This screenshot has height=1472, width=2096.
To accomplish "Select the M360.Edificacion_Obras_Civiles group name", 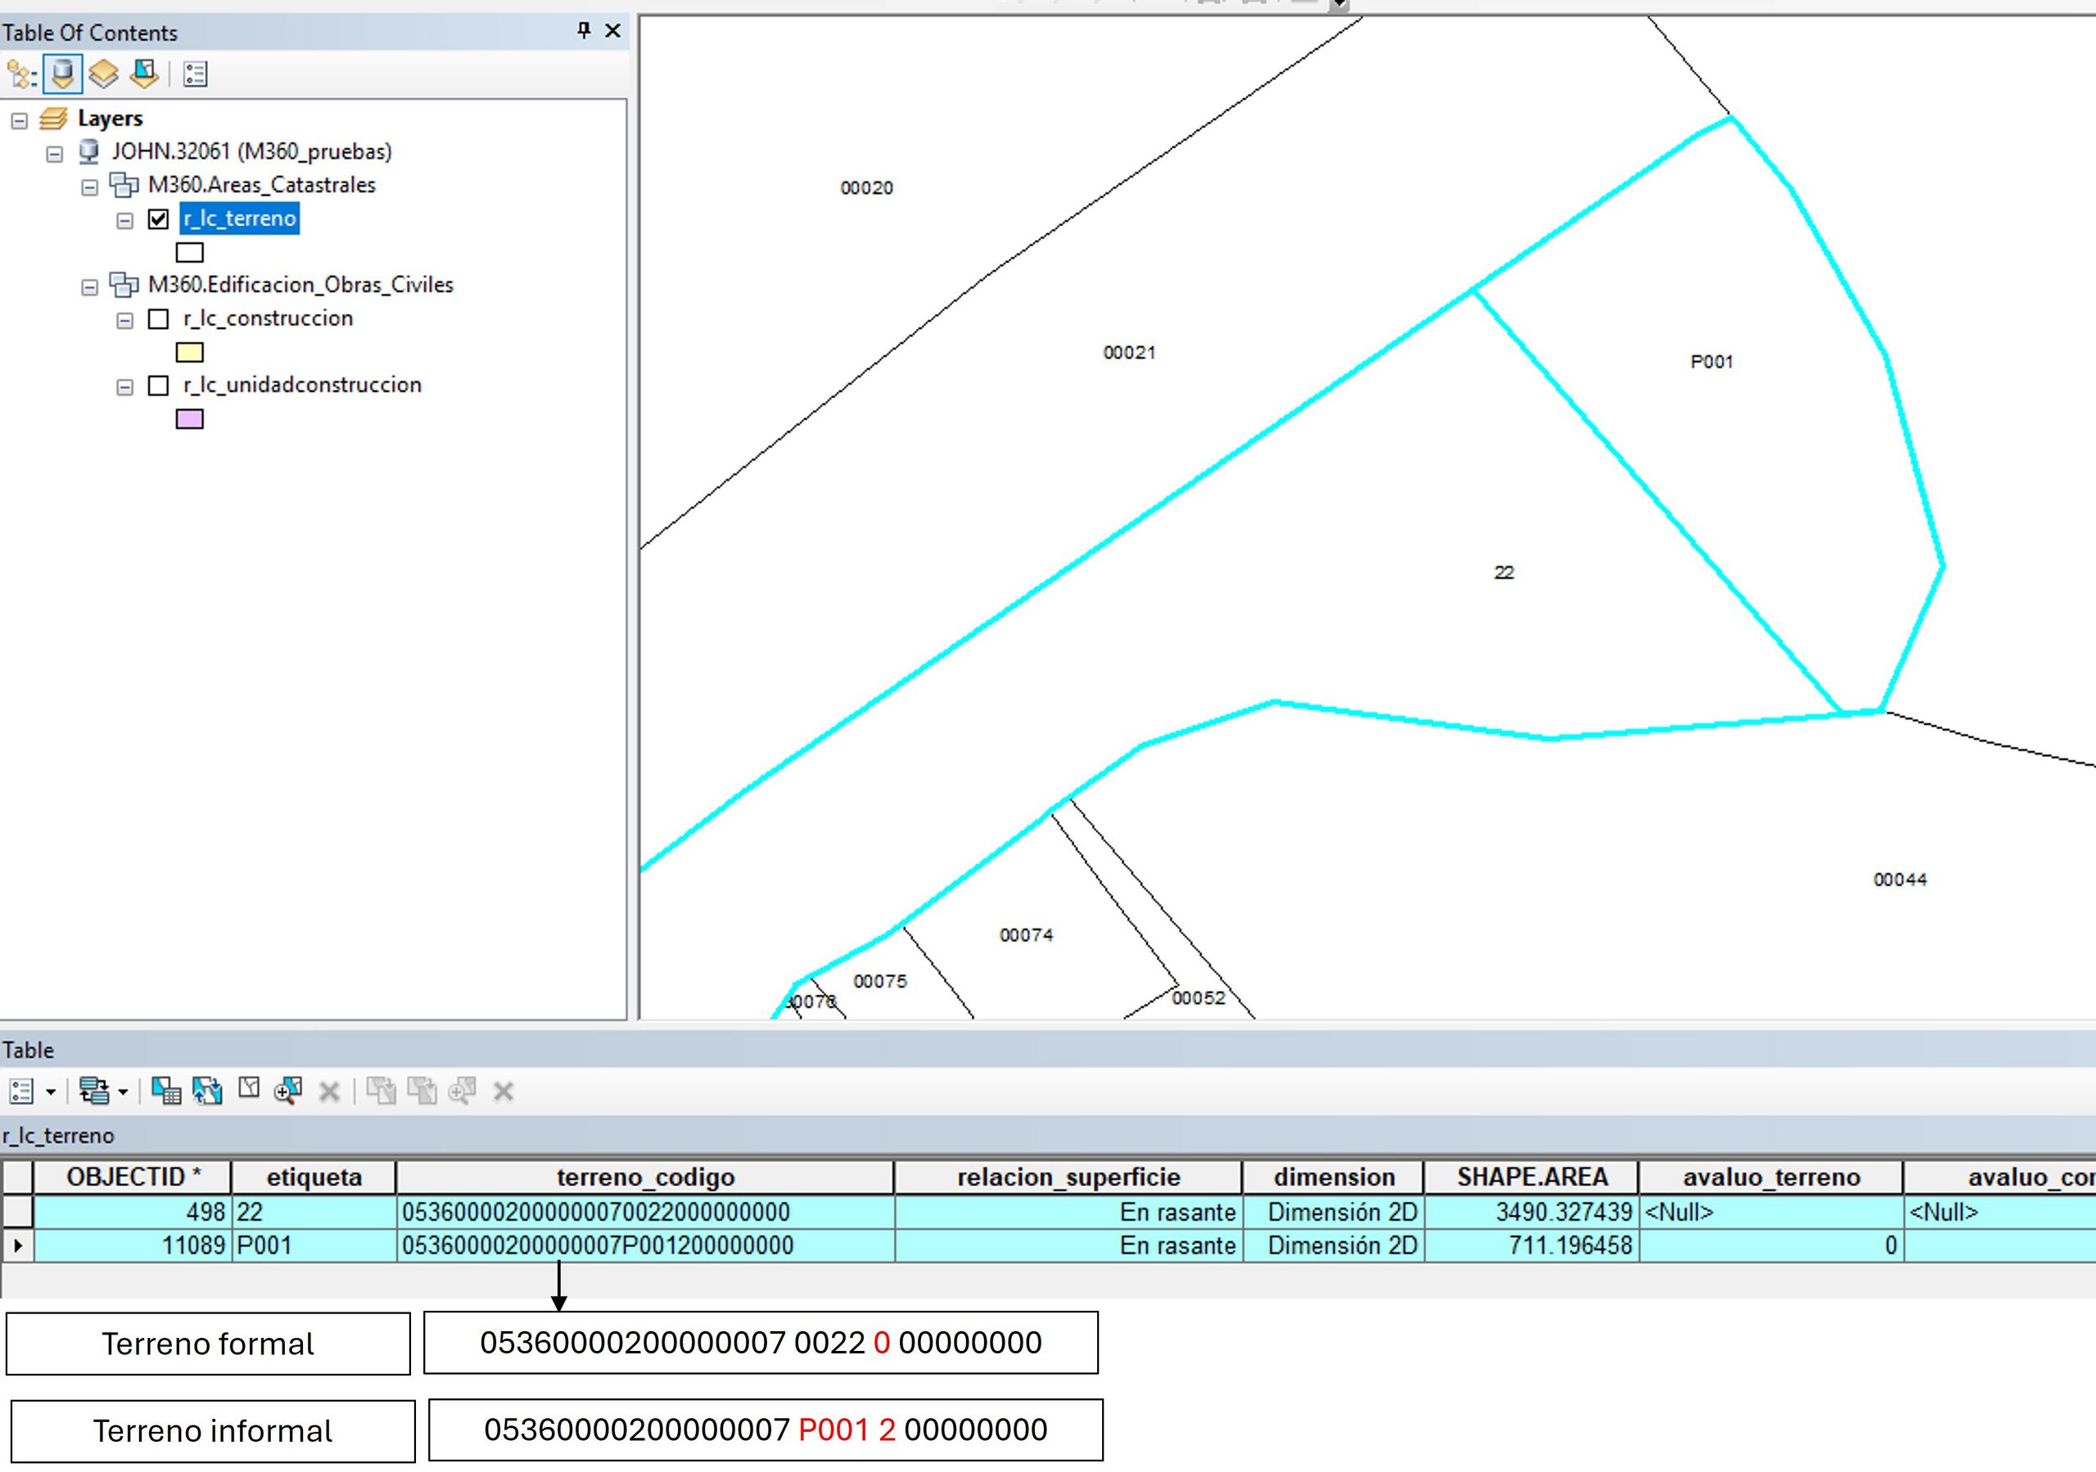I will (300, 285).
